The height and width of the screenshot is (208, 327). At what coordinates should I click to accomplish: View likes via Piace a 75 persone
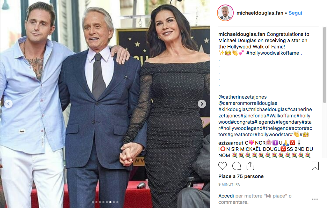pos(241,176)
